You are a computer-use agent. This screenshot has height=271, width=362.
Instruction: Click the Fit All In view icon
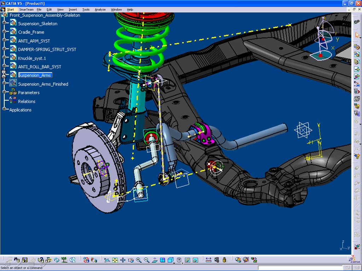click(115, 260)
